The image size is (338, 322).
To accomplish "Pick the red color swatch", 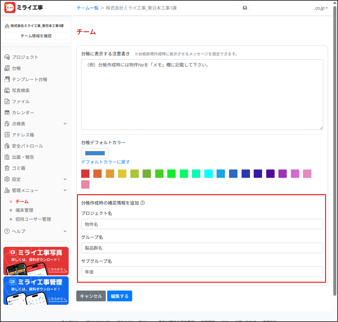I will 85,174.
